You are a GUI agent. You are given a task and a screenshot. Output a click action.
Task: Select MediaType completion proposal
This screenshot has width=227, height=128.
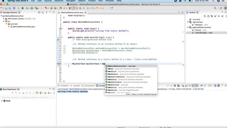[x=131, y=90]
